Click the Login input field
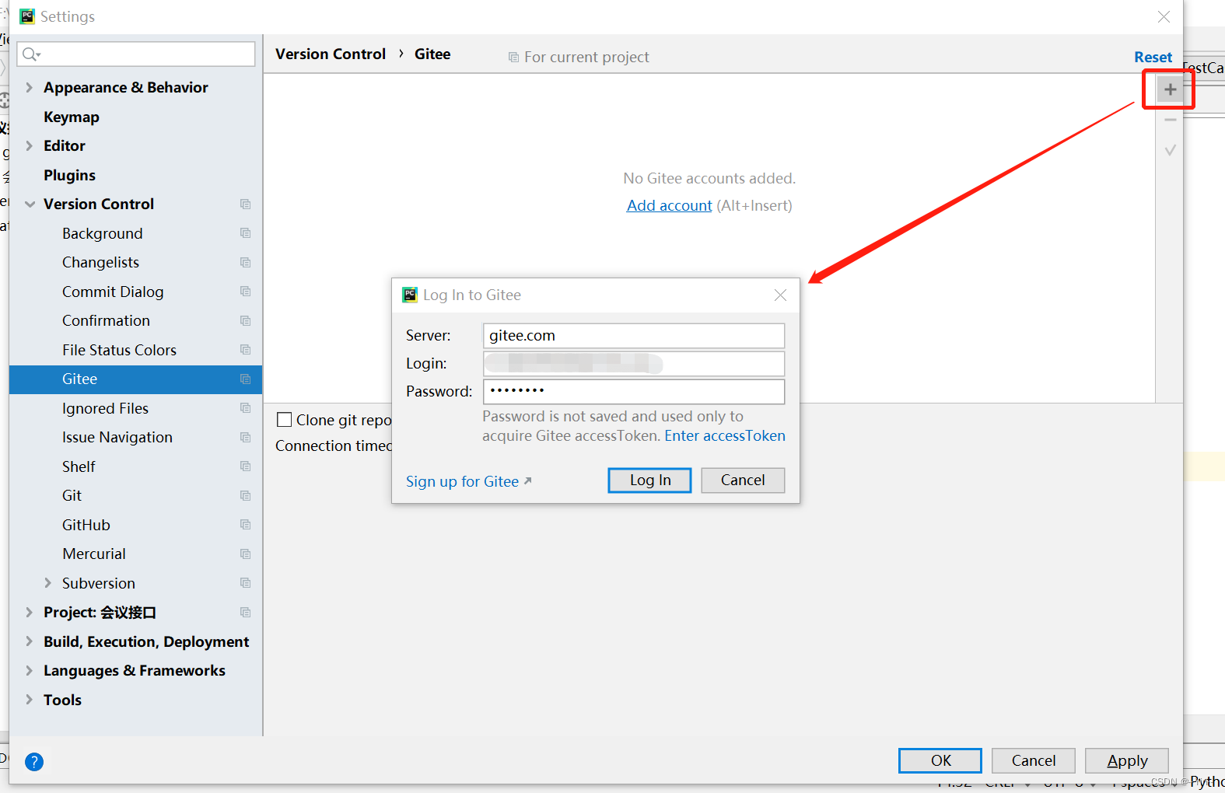The image size is (1225, 793). (x=634, y=364)
